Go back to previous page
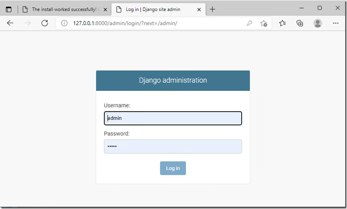This screenshot has width=347, height=209. [10, 23]
